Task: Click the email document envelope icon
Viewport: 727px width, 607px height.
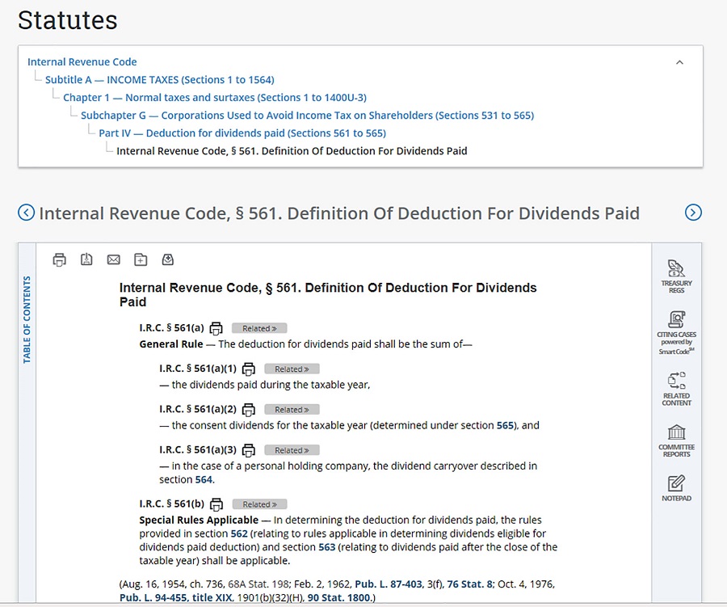Action: (x=113, y=259)
